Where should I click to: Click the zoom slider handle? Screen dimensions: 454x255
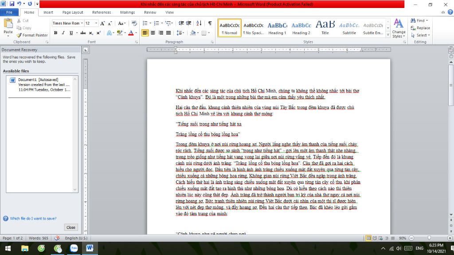(429, 238)
